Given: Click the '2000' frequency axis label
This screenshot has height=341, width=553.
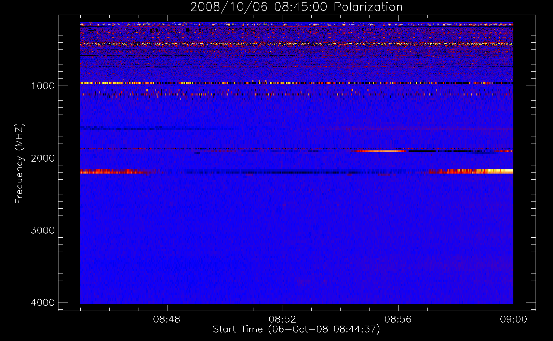Looking at the screenshot, I should click(43, 158).
